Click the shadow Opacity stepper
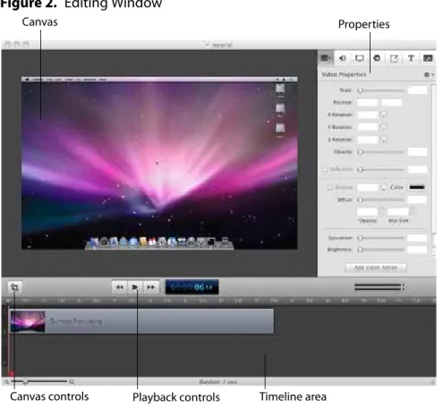Screen dimensions: 443x408 (x=381, y=211)
